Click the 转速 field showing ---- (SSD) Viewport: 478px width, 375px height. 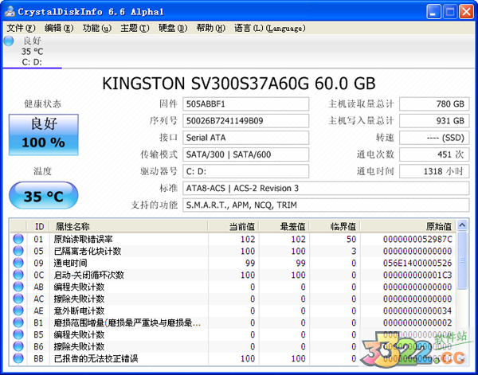434,138
